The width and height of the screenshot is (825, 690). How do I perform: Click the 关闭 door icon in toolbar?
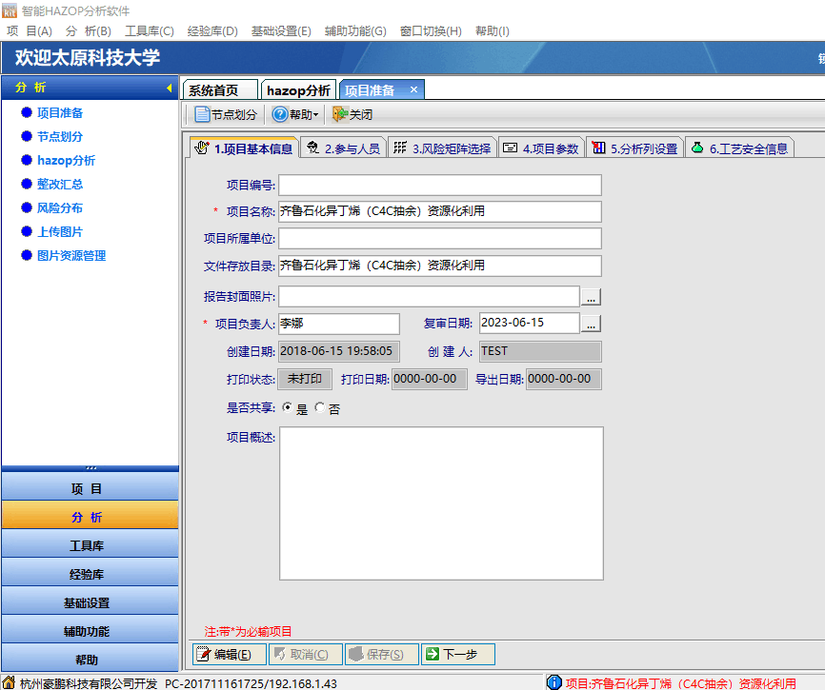340,114
